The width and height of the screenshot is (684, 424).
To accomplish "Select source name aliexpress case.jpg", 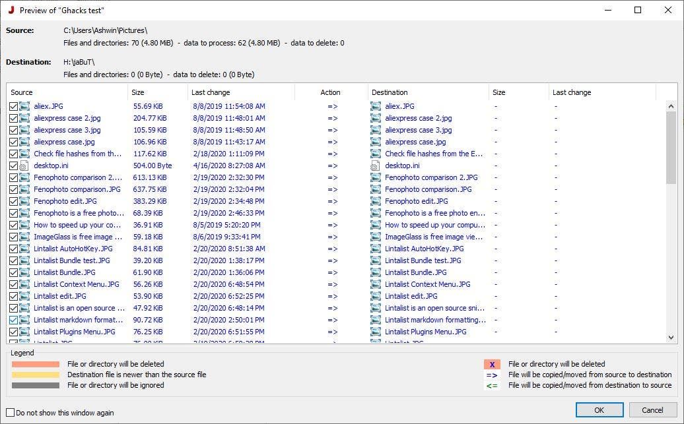I will [64, 142].
